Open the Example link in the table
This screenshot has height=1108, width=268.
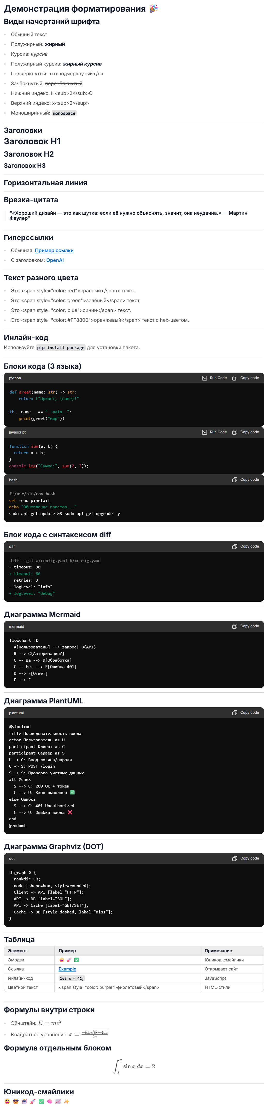tap(68, 969)
